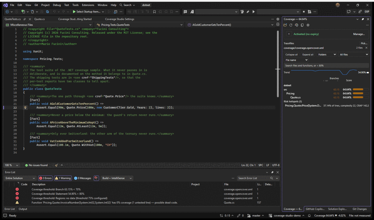Switch to the Git Changes tab
The image size is (374, 220).
pos(359,209)
